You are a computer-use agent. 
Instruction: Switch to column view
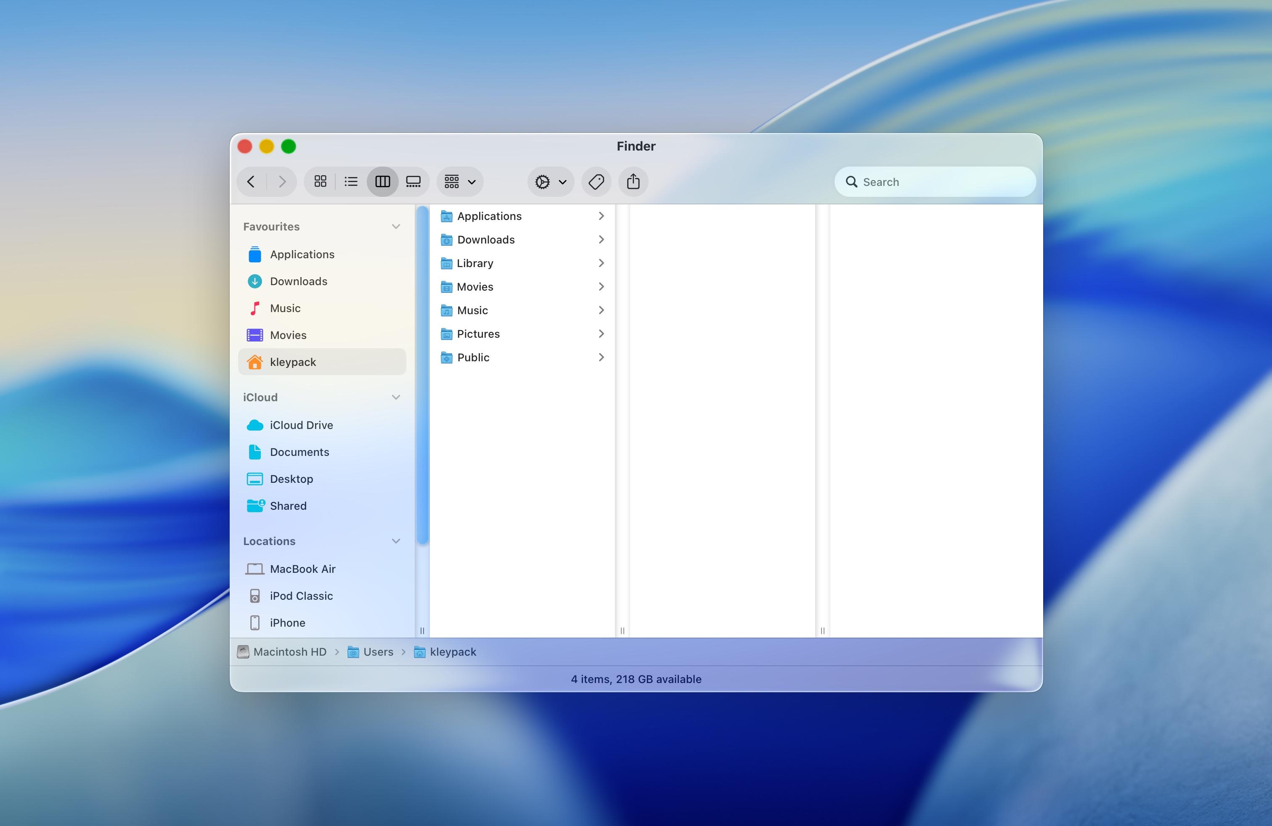[383, 182]
